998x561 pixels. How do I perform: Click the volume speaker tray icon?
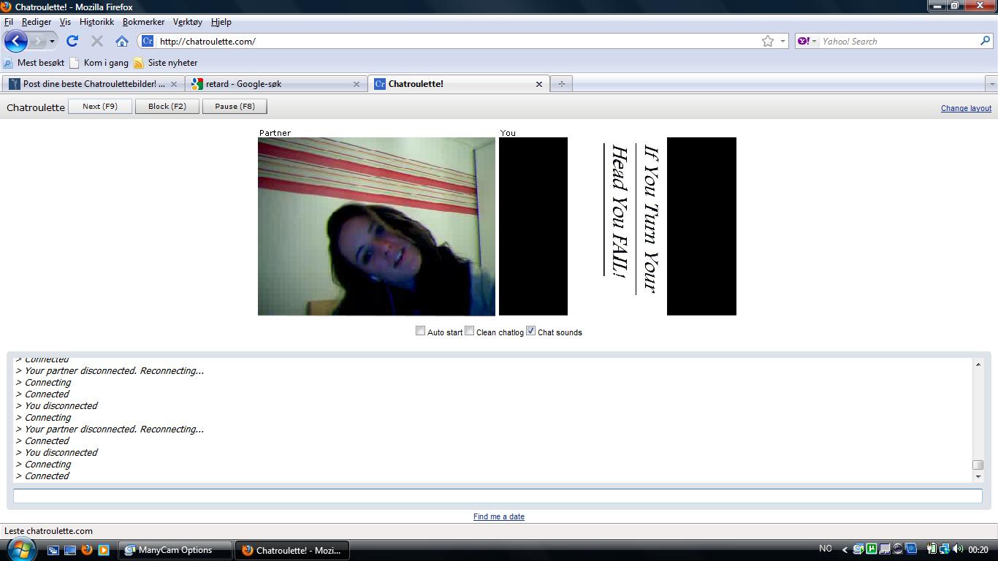click(x=958, y=549)
